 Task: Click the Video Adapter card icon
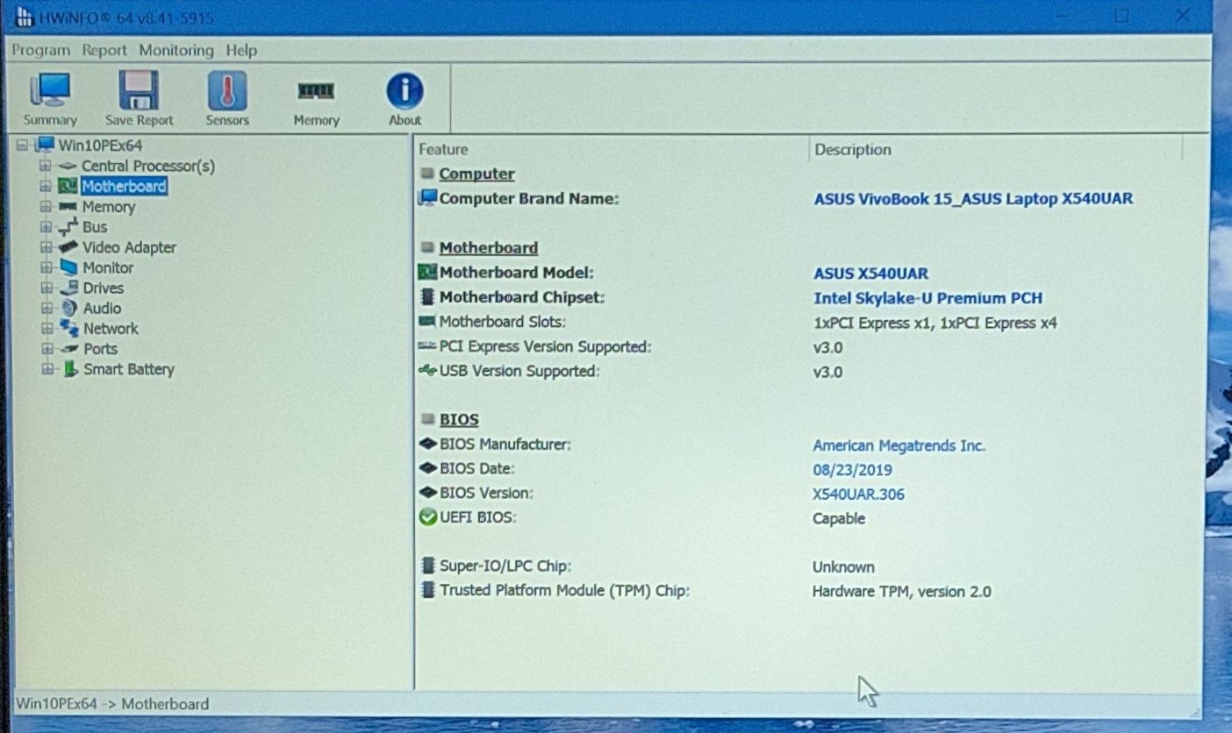[68, 247]
